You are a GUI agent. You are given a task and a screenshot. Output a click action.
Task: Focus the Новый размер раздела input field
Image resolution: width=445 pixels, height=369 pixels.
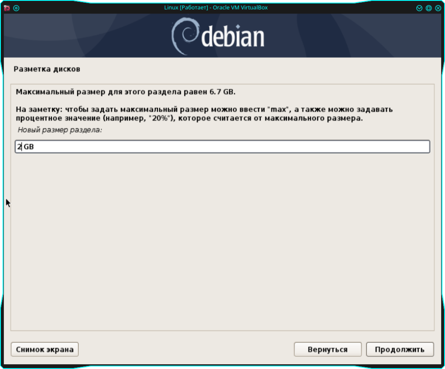click(222, 147)
